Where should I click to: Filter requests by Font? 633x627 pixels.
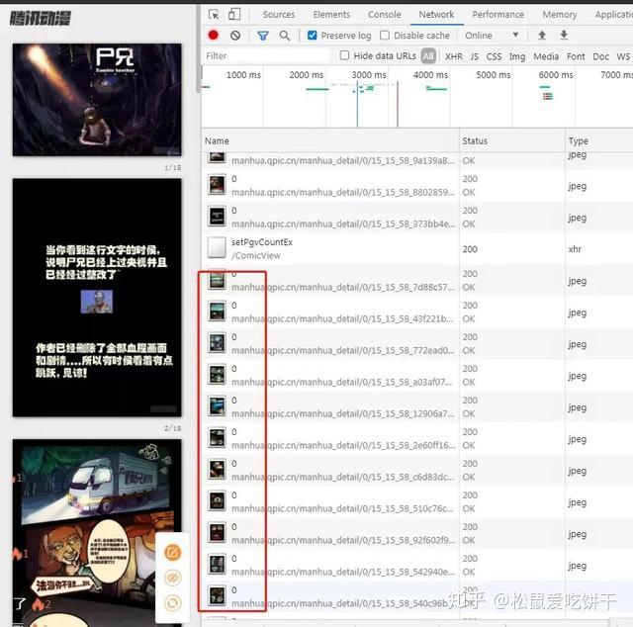click(576, 56)
